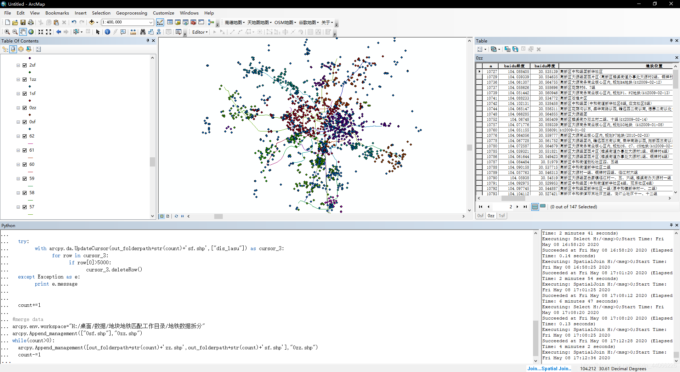Open the ArcToolbox red toolbox icon
The width and height of the screenshot is (680, 372).
tap(193, 22)
